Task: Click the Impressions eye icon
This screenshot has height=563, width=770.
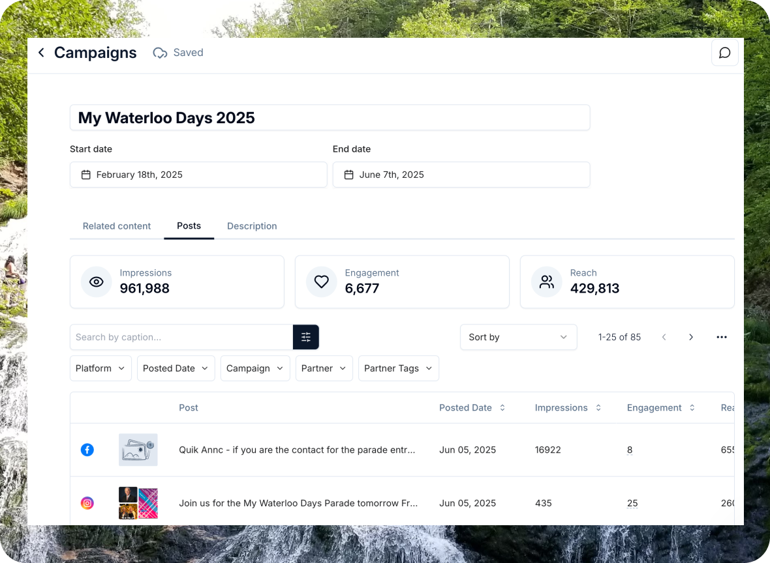Action: [96, 281]
